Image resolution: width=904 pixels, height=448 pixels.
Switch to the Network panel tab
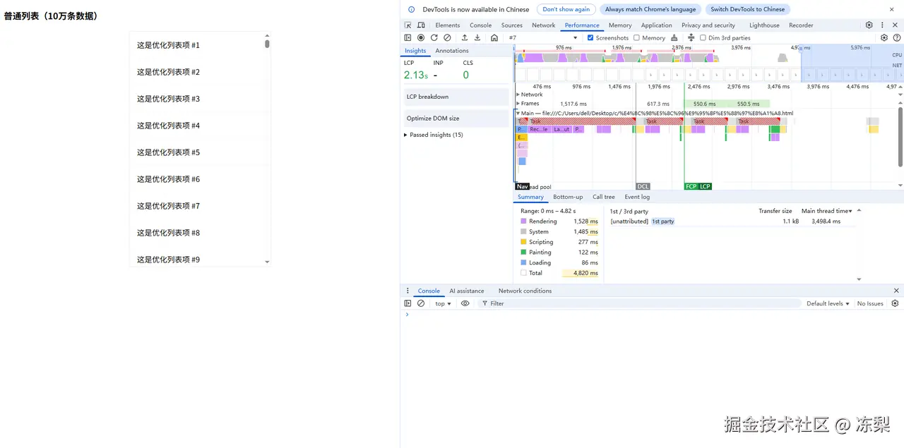(543, 25)
